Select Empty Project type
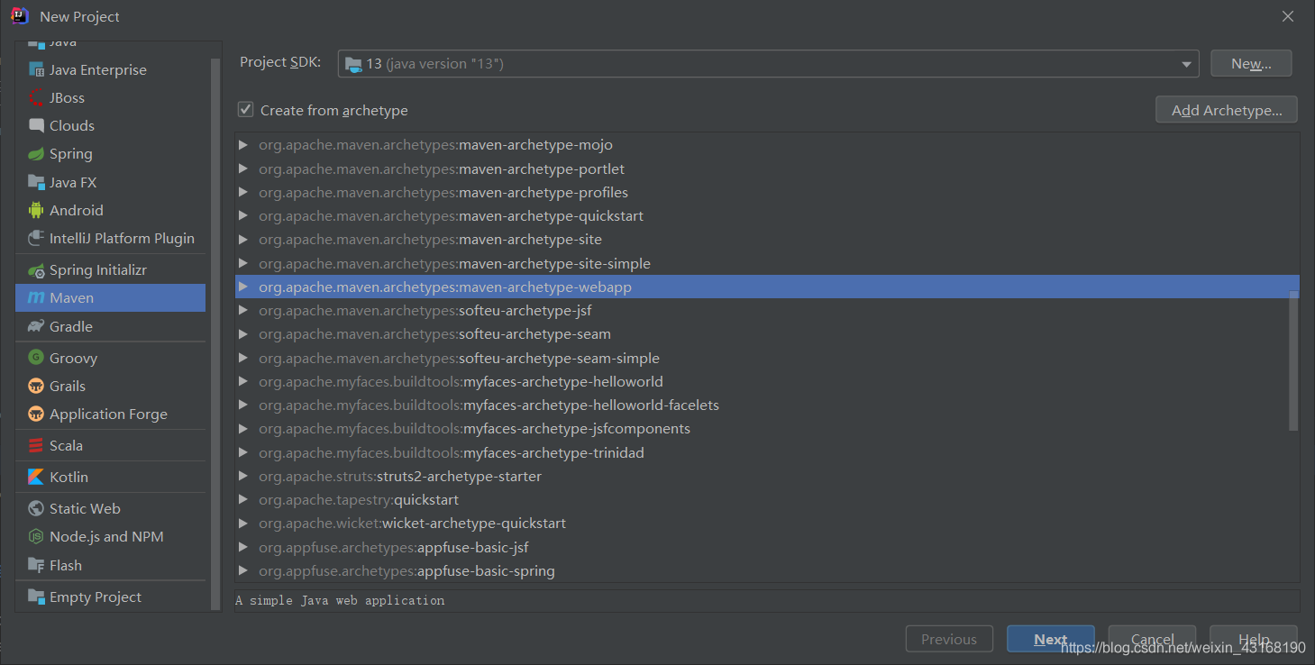Image resolution: width=1315 pixels, height=665 pixels. (110, 597)
